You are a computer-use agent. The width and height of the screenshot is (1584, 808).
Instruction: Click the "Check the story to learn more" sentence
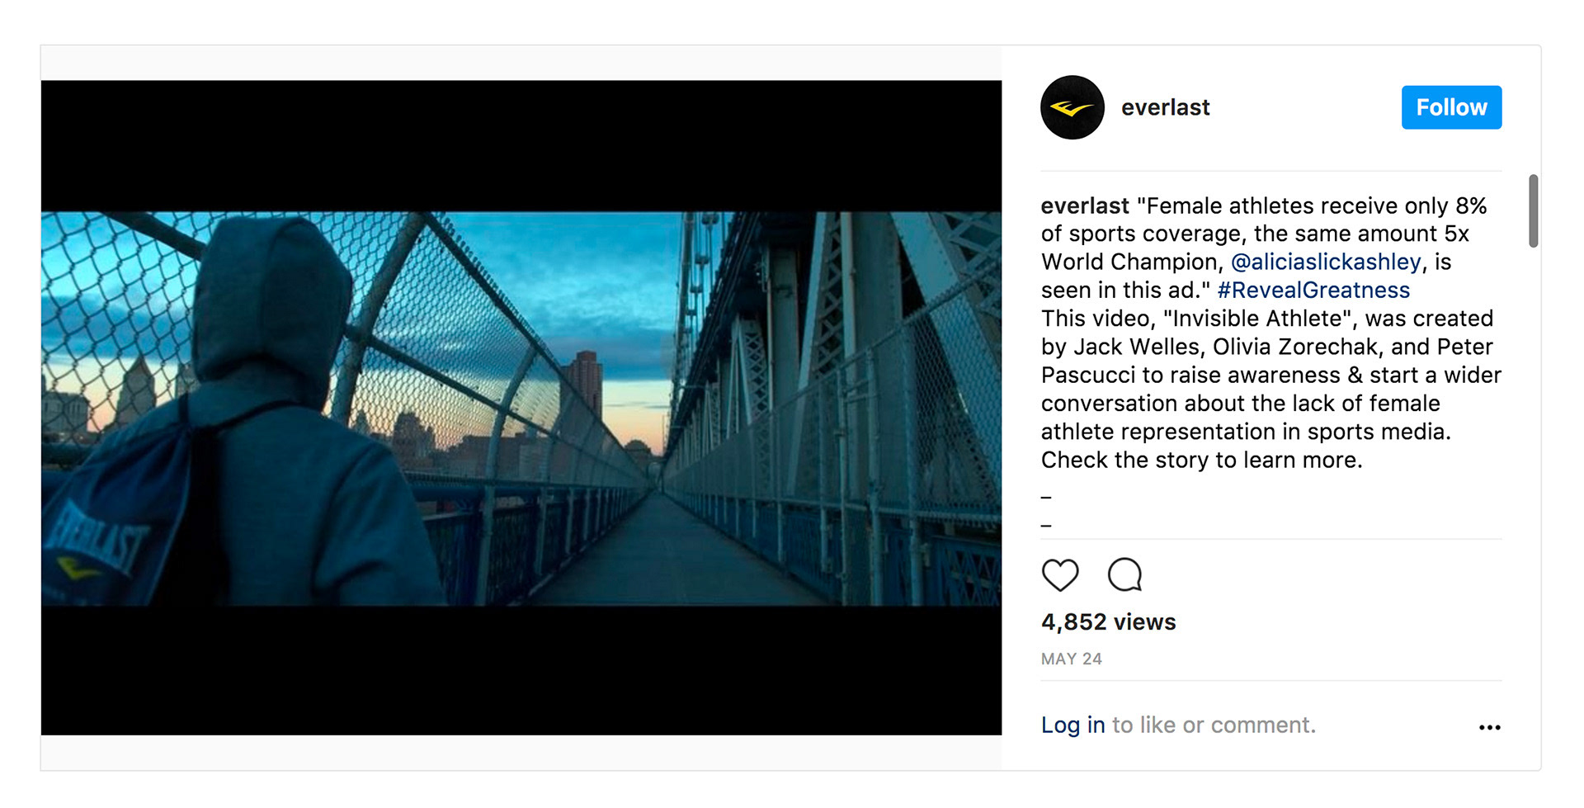coord(1201,460)
